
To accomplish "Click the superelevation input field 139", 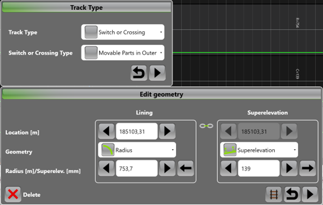I will (259, 169).
